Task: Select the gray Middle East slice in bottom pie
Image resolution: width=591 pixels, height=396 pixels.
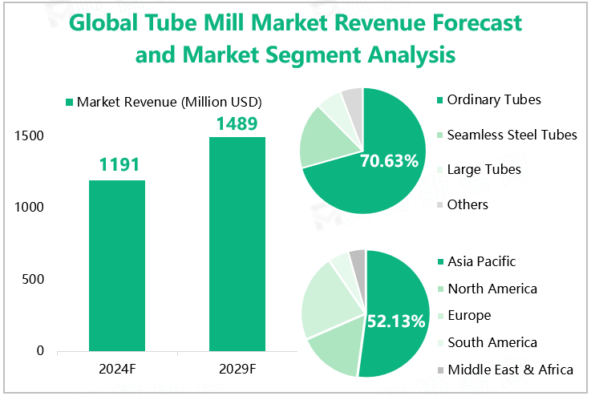Action: (358, 258)
